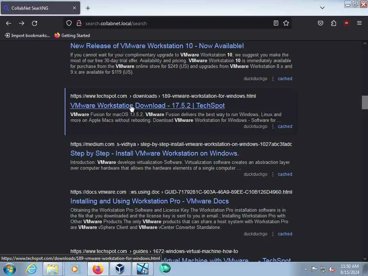This screenshot has width=368, height=276.
Task: Toggle Reader View icon in address bar
Action: tap(276, 23)
